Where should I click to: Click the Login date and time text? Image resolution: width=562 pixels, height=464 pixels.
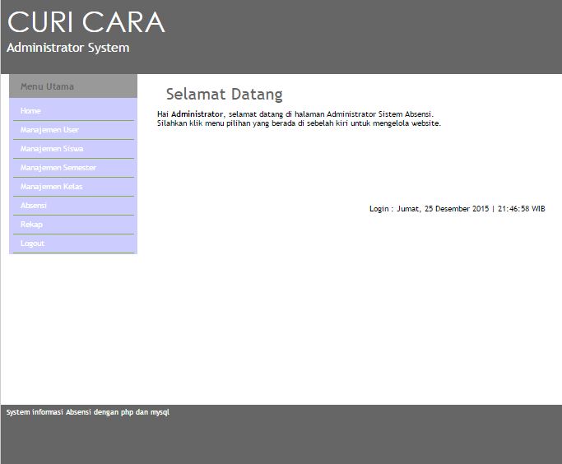pyautogui.click(x=457, y=208)
